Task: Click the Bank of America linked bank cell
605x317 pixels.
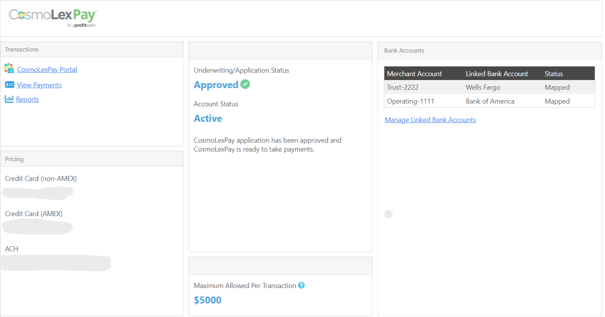Action: 490,101
